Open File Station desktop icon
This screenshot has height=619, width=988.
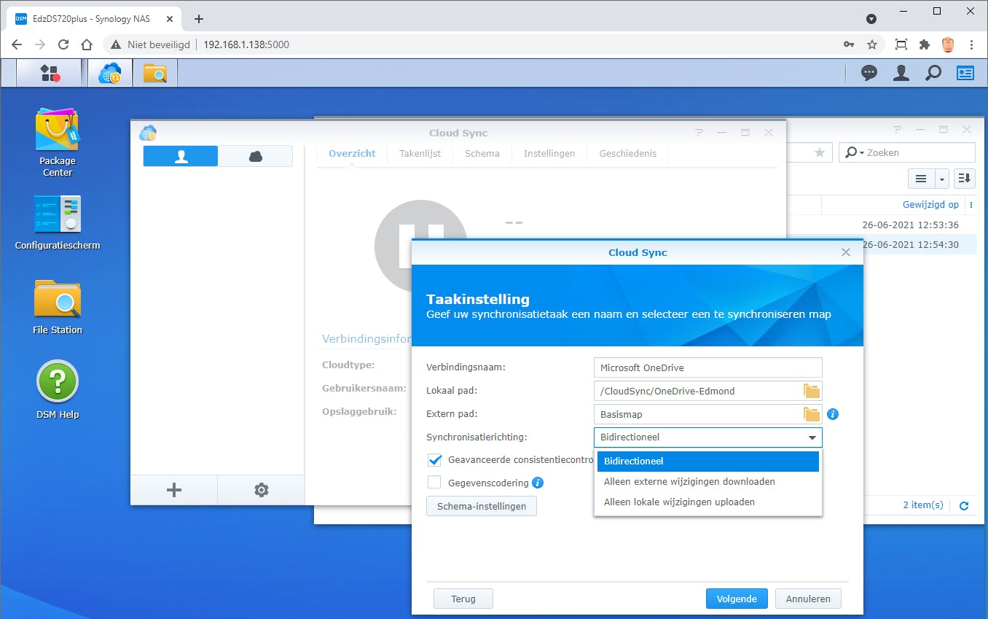pos(58,307)
